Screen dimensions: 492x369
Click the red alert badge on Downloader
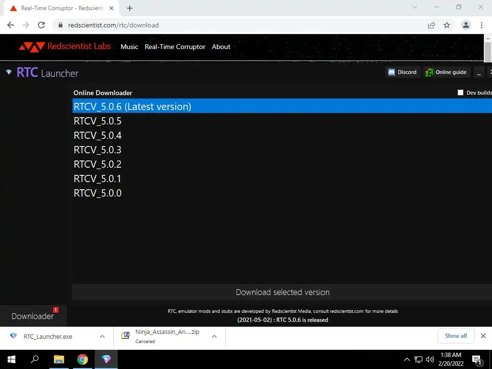point(56,310)
